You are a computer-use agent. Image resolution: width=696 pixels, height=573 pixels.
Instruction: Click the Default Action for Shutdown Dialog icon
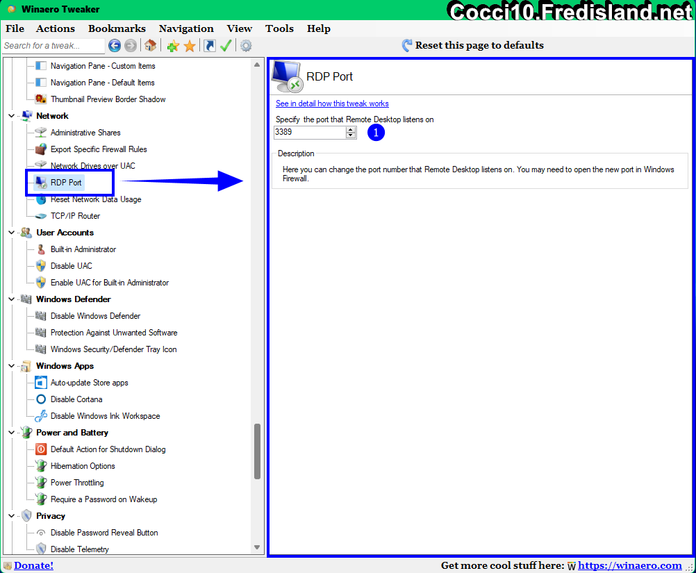(x=41, y=449)
